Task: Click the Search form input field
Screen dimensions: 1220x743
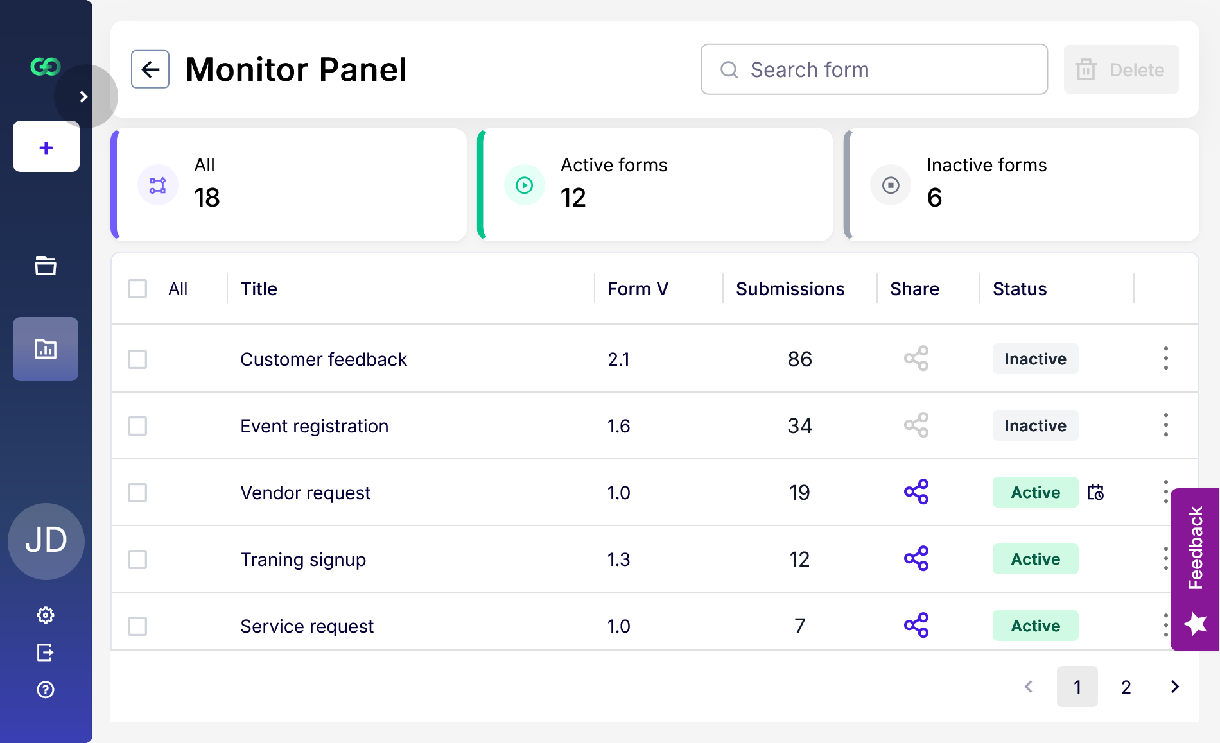Action: (874, 69)
